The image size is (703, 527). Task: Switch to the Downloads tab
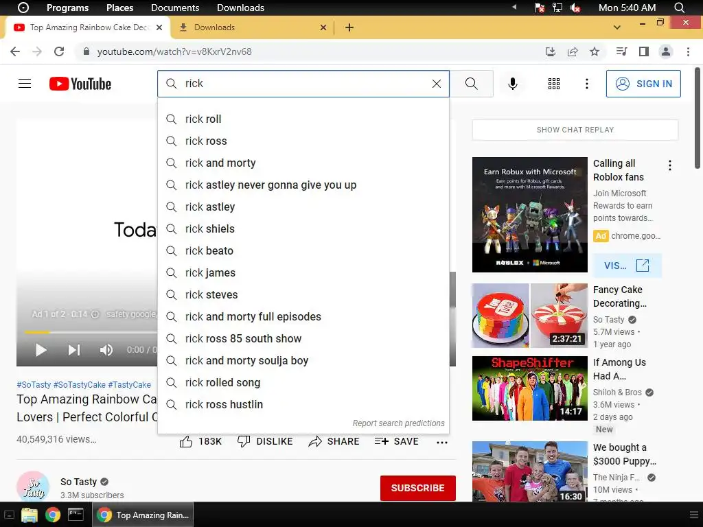point(253,27)
